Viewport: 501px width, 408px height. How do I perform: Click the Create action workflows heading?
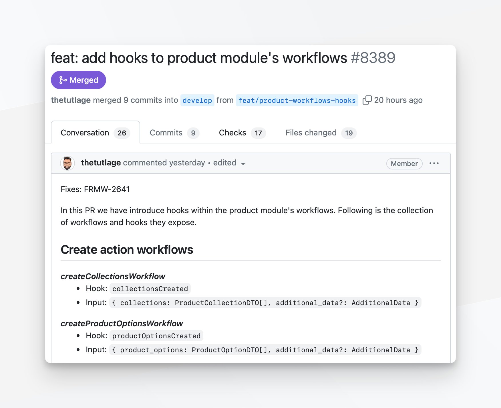pyautogui.click(x=127, y=249)
